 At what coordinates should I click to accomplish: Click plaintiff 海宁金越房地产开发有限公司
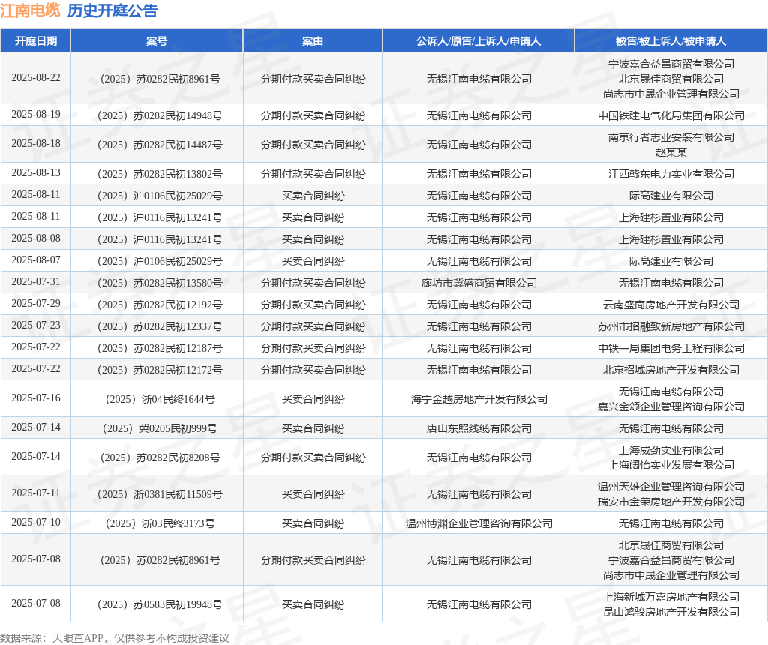[478, 400]
